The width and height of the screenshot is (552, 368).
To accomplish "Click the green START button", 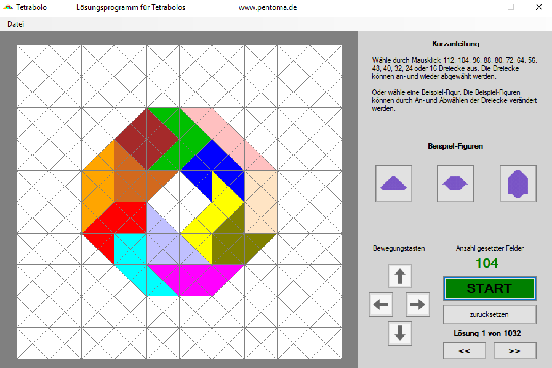I will coord(490,288).
